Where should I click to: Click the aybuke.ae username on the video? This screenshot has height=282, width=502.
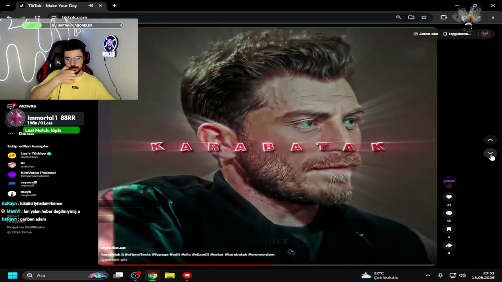(113, 248)
